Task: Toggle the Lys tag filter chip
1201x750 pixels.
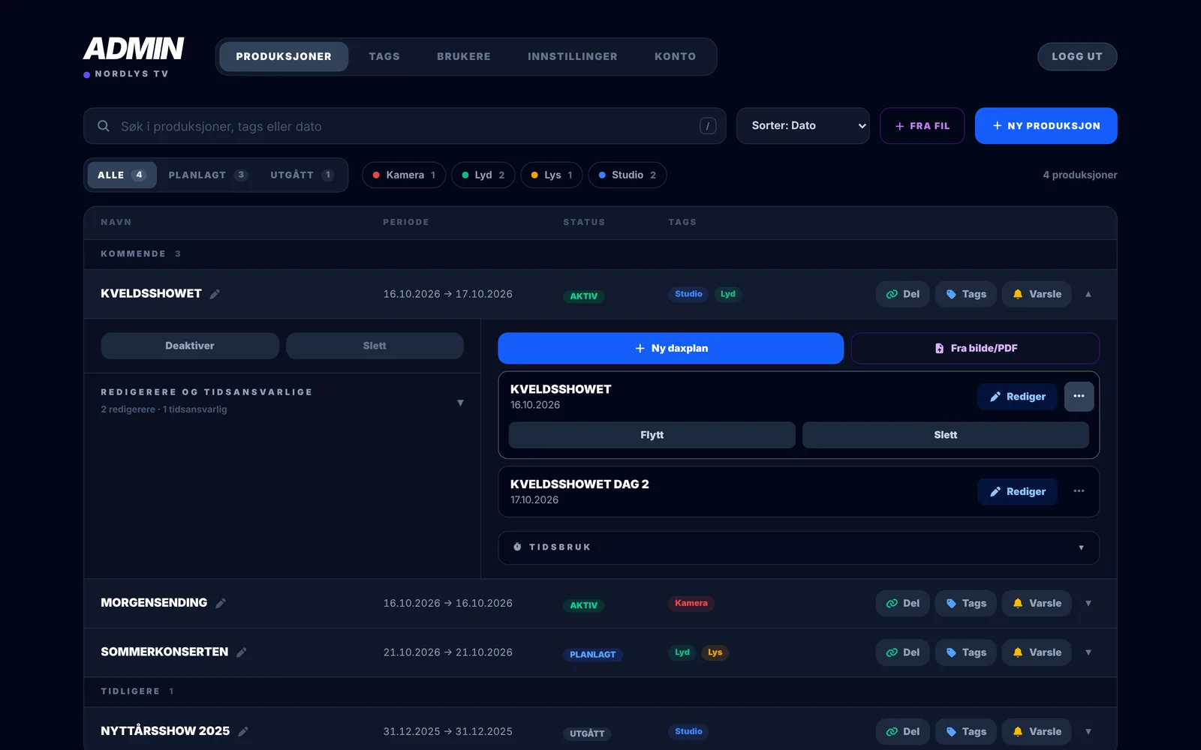Action: 552,175
